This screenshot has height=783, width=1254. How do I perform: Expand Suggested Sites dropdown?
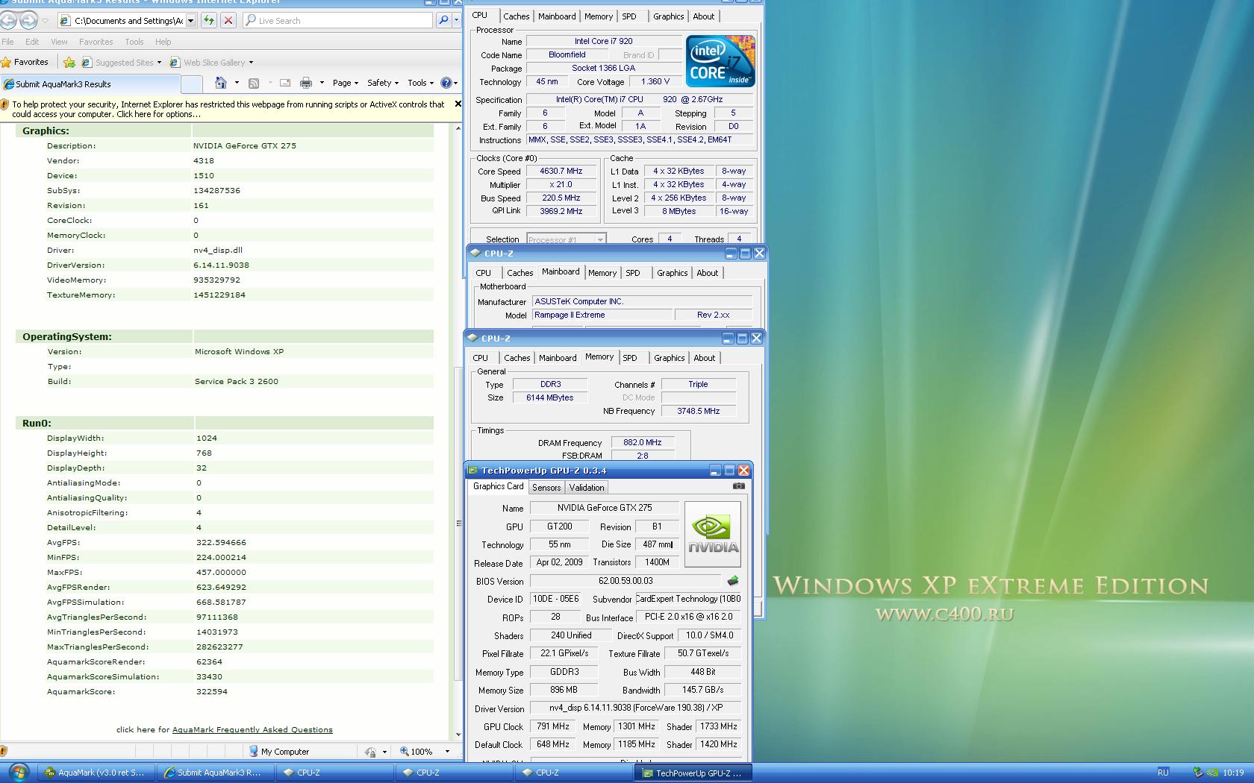159,63
